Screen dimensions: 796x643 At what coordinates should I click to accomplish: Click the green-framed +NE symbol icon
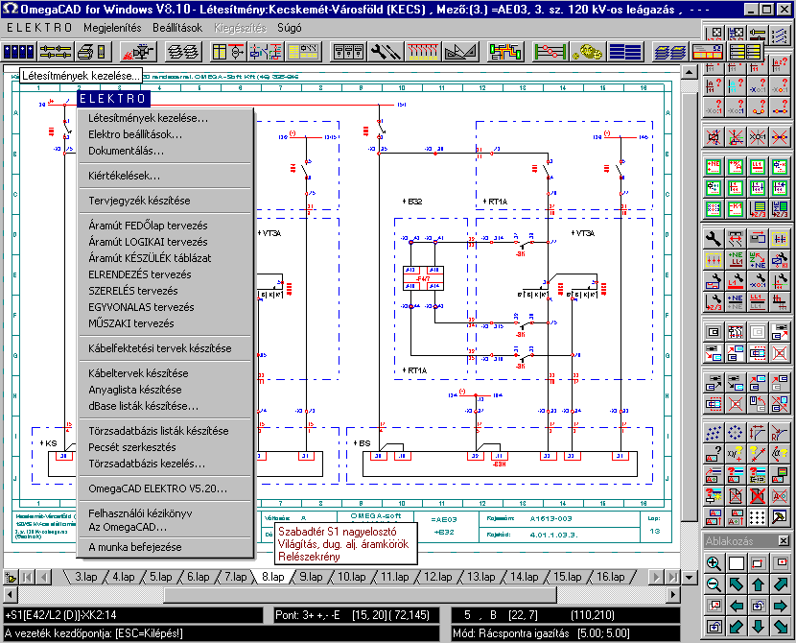(x=714, y=166)
